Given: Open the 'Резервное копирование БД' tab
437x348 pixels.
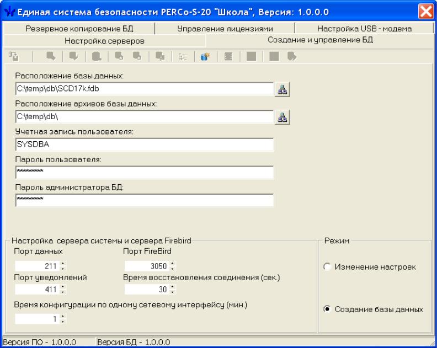Looking at the screenshot, I should point(79,29).
